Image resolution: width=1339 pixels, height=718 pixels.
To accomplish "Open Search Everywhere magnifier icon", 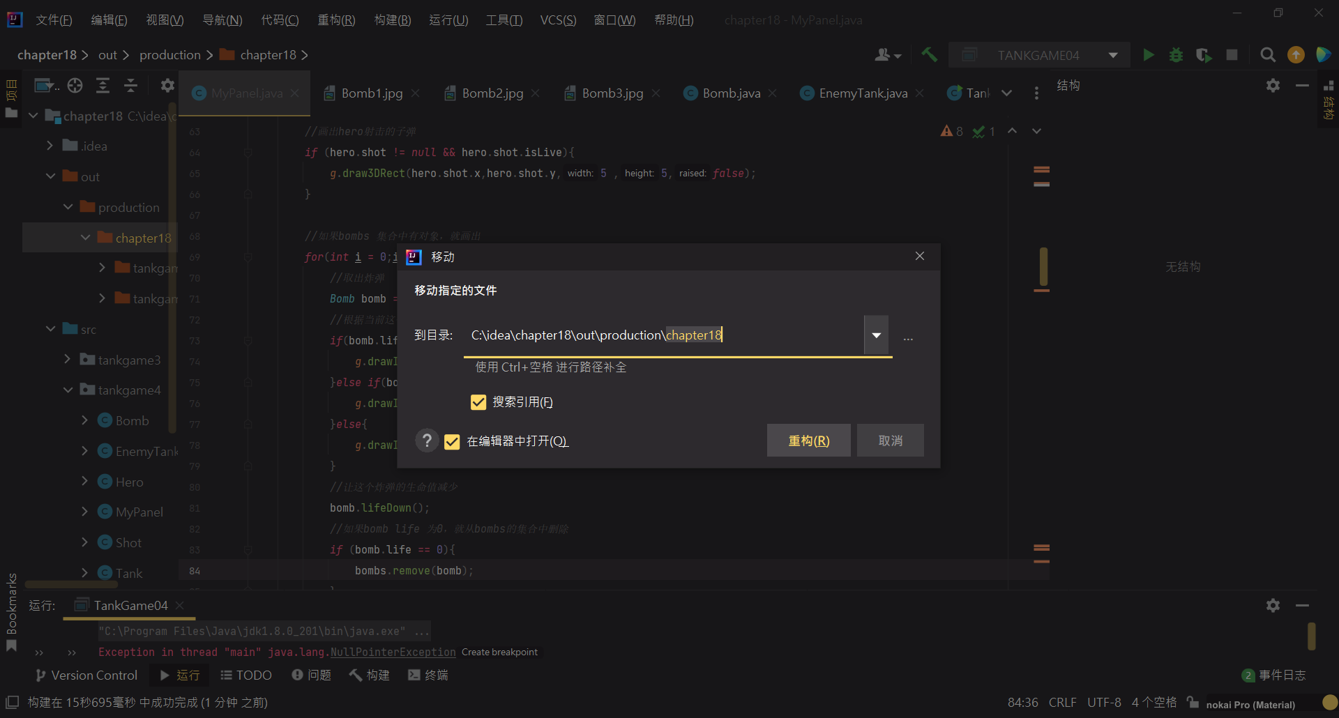I will [1268, 54].
